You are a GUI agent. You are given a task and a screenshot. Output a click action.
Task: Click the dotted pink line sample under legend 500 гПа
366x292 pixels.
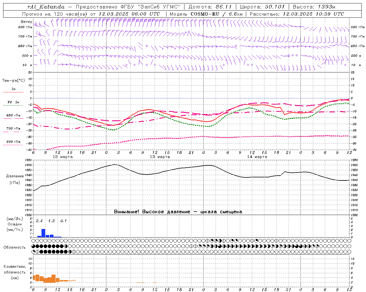click(x=13, y=145)
